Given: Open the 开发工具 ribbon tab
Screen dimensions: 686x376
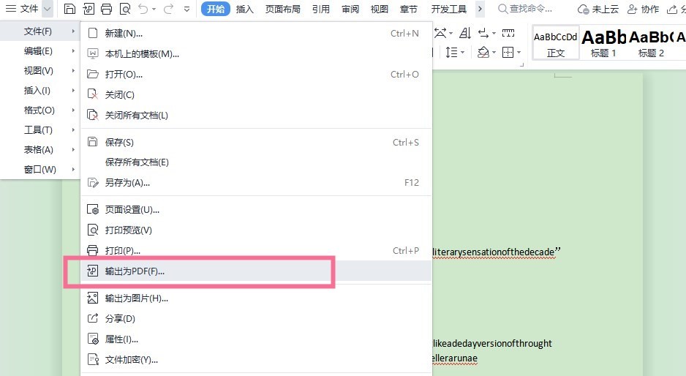Looking at the screenshot, I should [449, 9].
